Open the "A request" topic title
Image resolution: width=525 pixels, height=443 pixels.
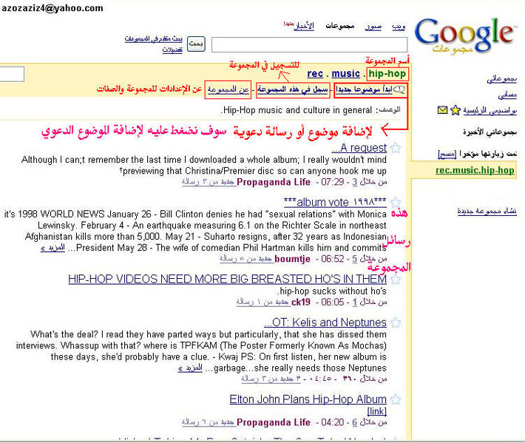[x=359, y=148]
